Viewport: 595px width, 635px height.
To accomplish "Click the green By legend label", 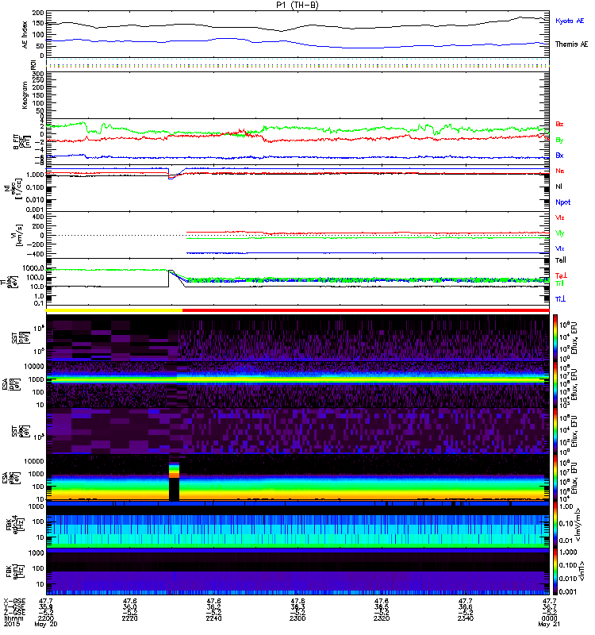I will pos(559,140).
